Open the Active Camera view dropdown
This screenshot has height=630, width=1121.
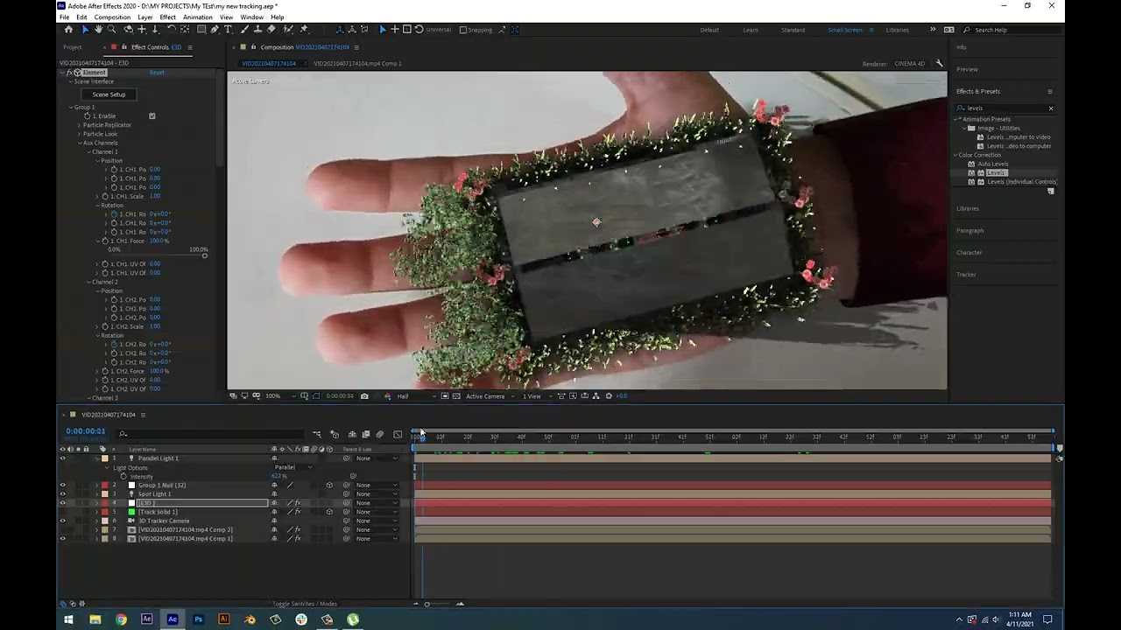[489, 396]
